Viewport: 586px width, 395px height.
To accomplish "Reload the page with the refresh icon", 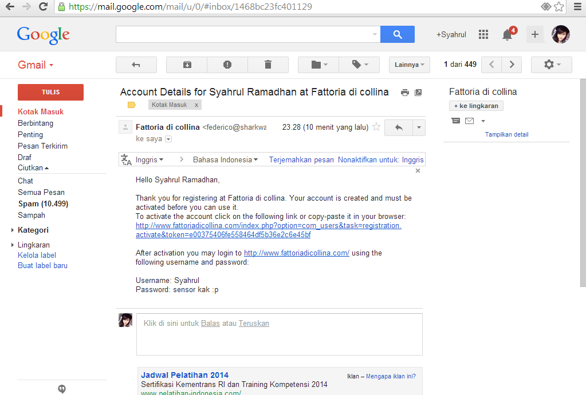I will point(44,6).
